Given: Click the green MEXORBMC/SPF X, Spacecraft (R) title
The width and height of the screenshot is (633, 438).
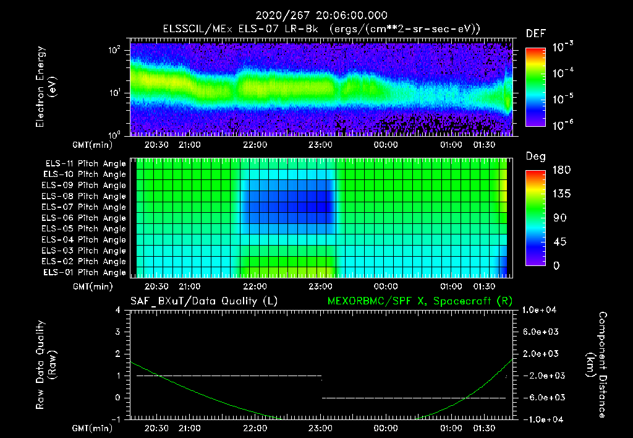Looking at the screenshot, I should (x=420, y=301).
